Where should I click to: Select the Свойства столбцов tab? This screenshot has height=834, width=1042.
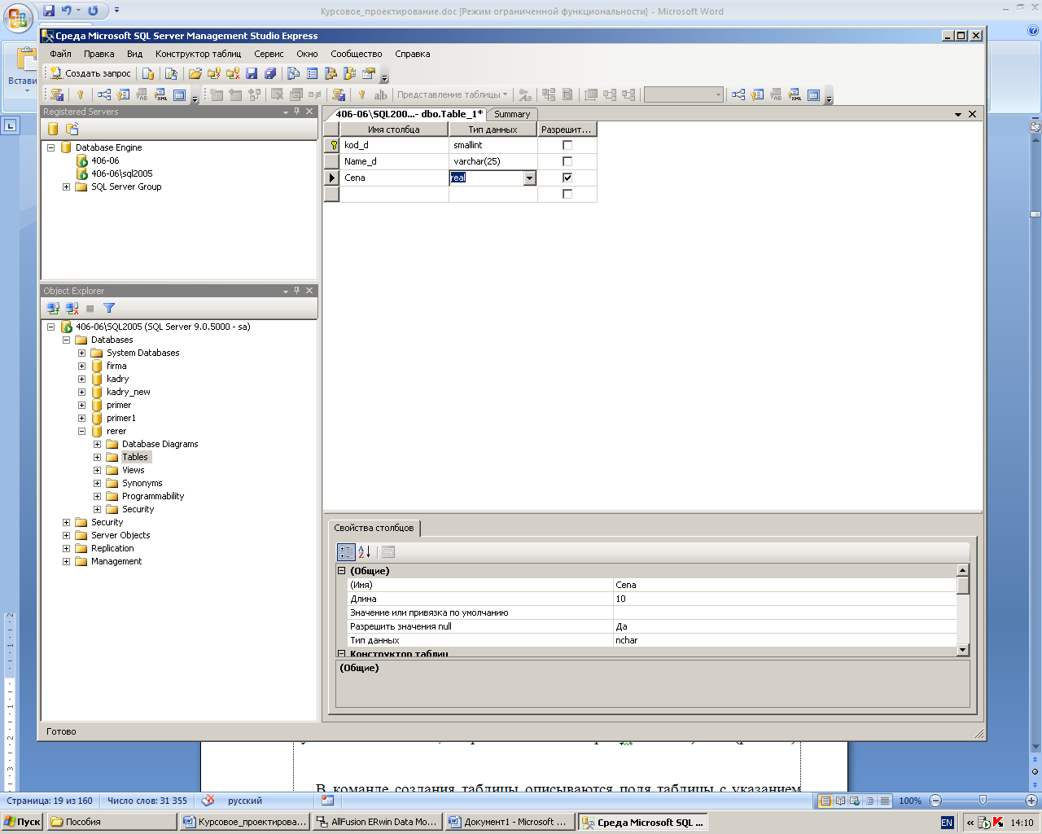[374, 528]
